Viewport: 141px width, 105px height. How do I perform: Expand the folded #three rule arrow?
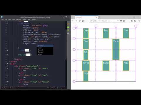(8, 55)
